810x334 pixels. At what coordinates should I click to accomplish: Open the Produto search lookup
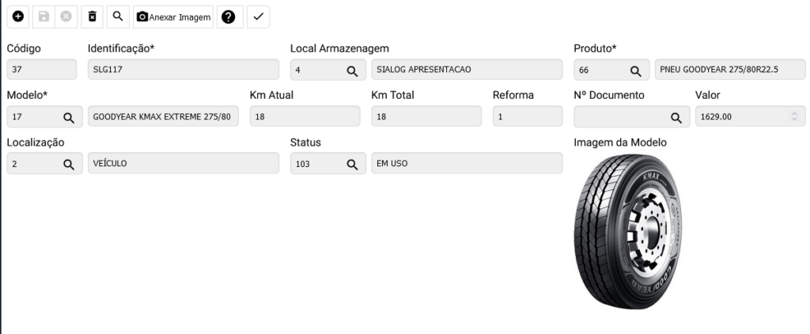[x=634, y=70]
